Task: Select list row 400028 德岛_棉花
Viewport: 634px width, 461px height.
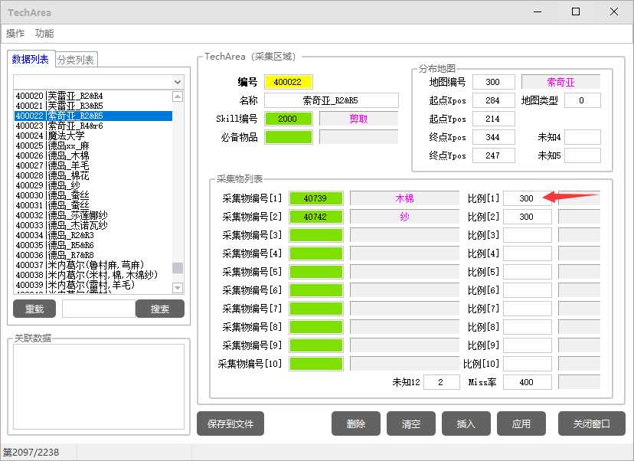Action: click(93, 175)
